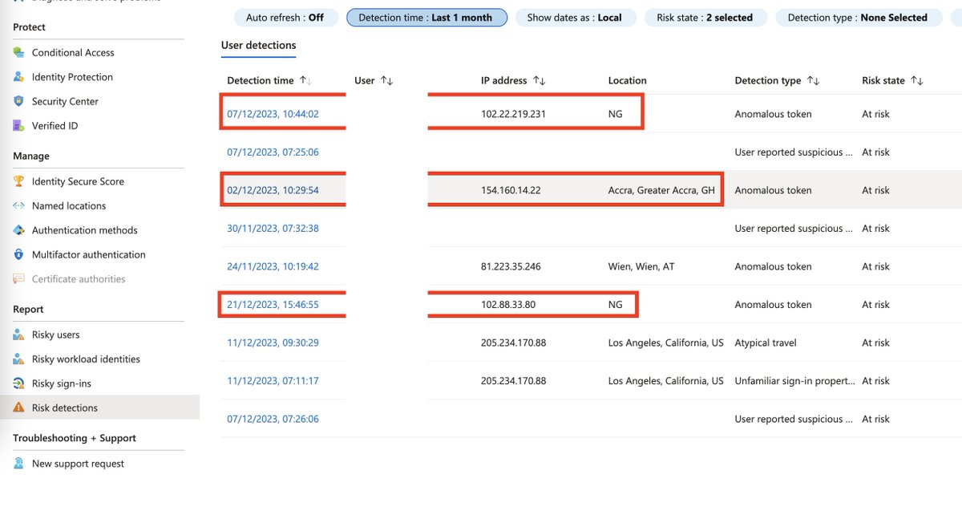Sort by Detection time arrows icon
The width and height of the screenshot is (962, 507).
tap(305, 80)
